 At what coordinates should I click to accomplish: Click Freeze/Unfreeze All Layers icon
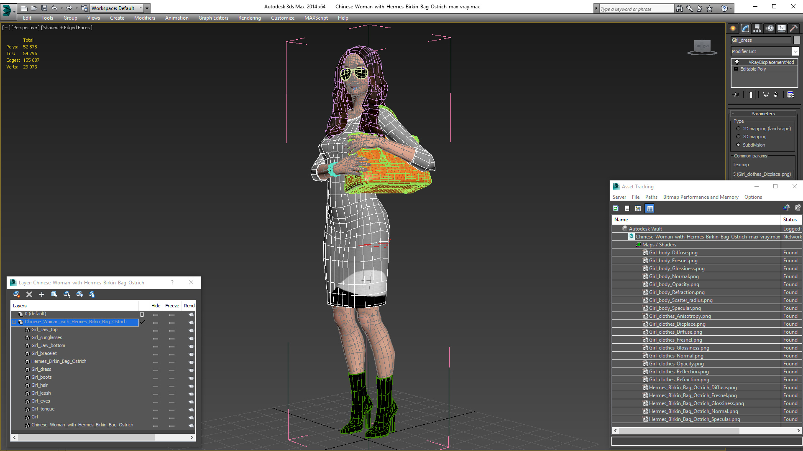coord(92,294)
